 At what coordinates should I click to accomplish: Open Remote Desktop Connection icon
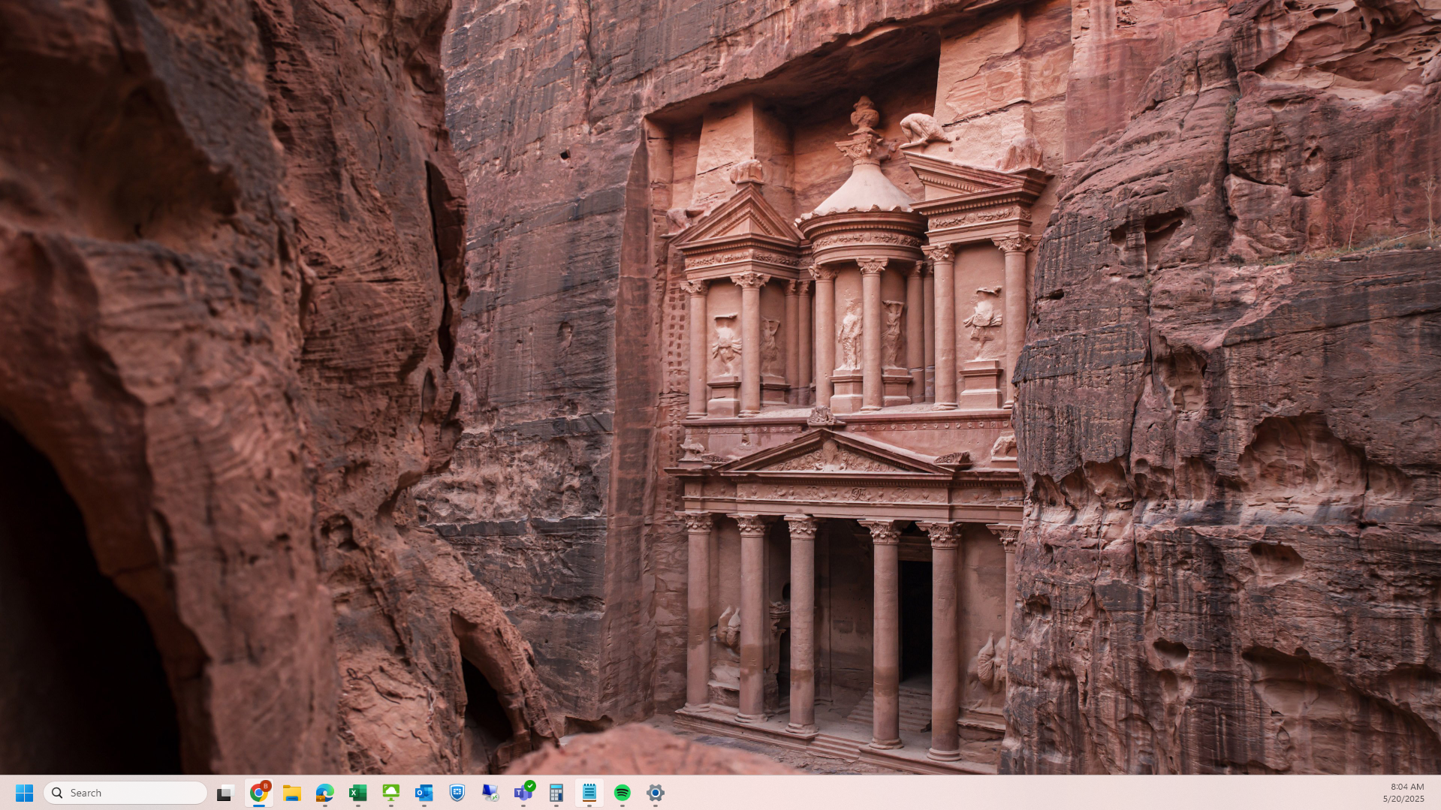tap(490, 793)
